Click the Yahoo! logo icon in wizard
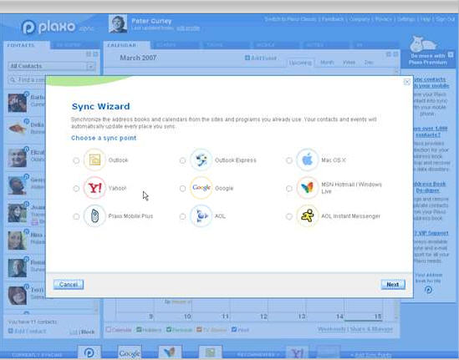This screenshot has height=360, width=459. click(x=94, y=188)
